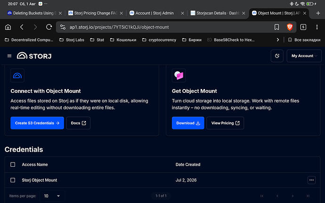This screenshot has height=203, width=325.
Task: Switch to Account Storj Admin tab
Action: pos(154,13)
